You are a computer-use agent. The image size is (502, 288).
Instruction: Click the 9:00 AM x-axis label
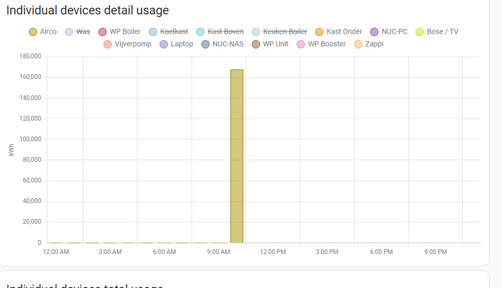point(219,252)
